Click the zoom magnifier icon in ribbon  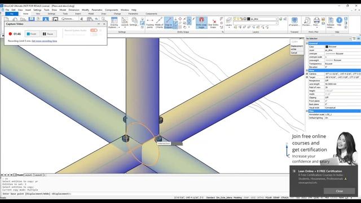(x=103, y=19)
